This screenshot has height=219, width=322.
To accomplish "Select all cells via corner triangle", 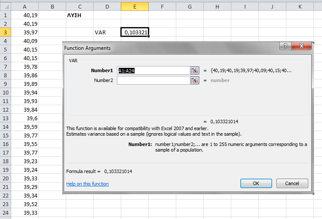I will click(x=6, y=6).
